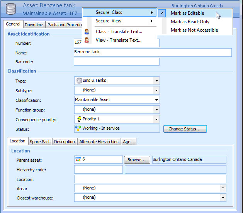Choose View - Translate Text menu item

(119, 40)
